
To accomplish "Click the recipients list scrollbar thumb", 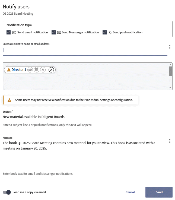I will [x=170, y=71].
